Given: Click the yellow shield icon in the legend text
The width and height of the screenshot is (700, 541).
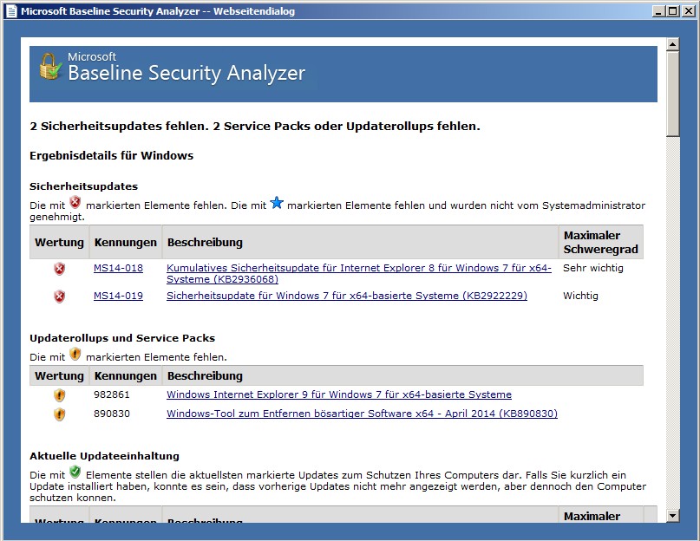Looking at the screenshot, I should (x=75, y=355).
